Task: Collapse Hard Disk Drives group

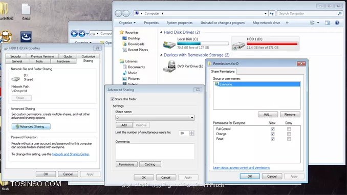Action: pos(161,32)
